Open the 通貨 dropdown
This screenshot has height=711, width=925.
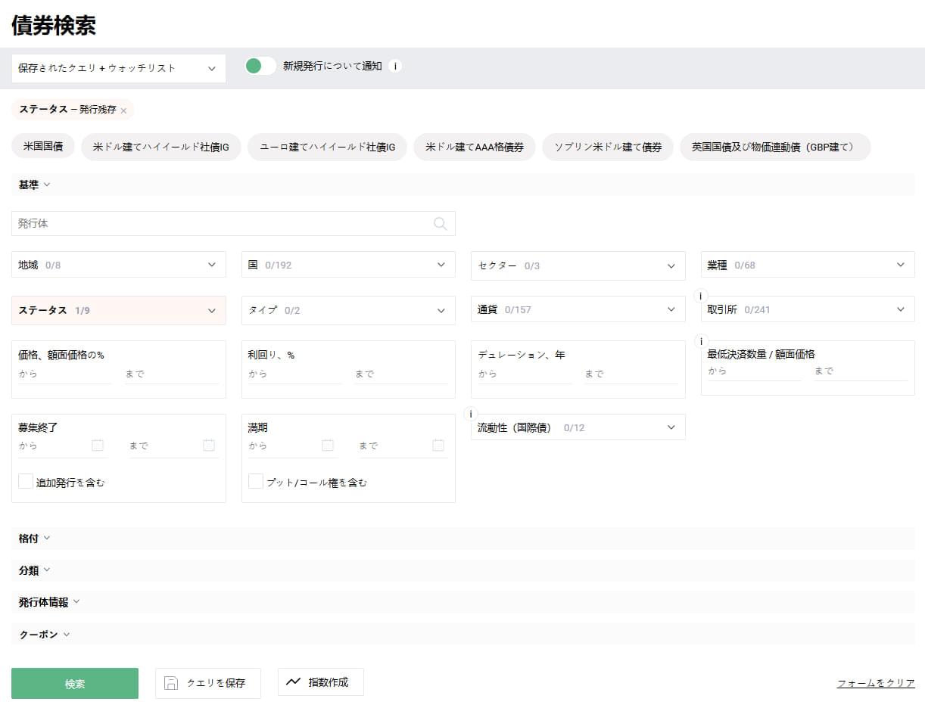pos(578,309)
